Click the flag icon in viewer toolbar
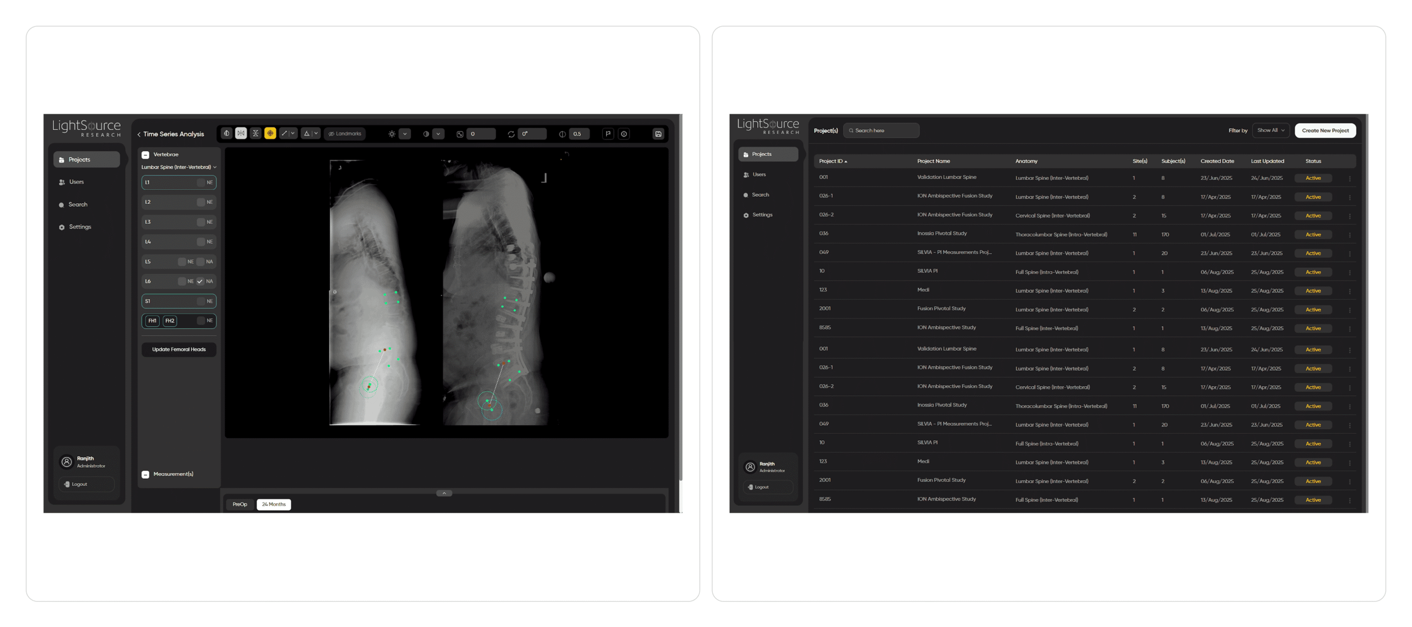Screen dimensions: 1412x627 [x=608, y=134]
